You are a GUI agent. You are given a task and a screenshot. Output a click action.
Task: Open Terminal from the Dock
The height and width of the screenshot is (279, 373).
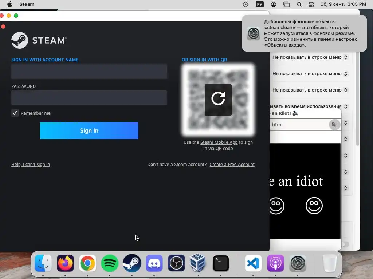click(221, 263)
